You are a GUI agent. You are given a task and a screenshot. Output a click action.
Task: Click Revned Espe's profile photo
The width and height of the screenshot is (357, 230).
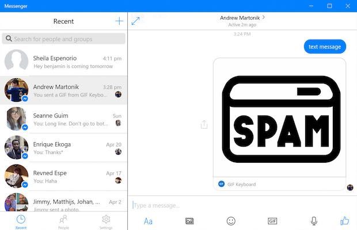coord(16,176)
